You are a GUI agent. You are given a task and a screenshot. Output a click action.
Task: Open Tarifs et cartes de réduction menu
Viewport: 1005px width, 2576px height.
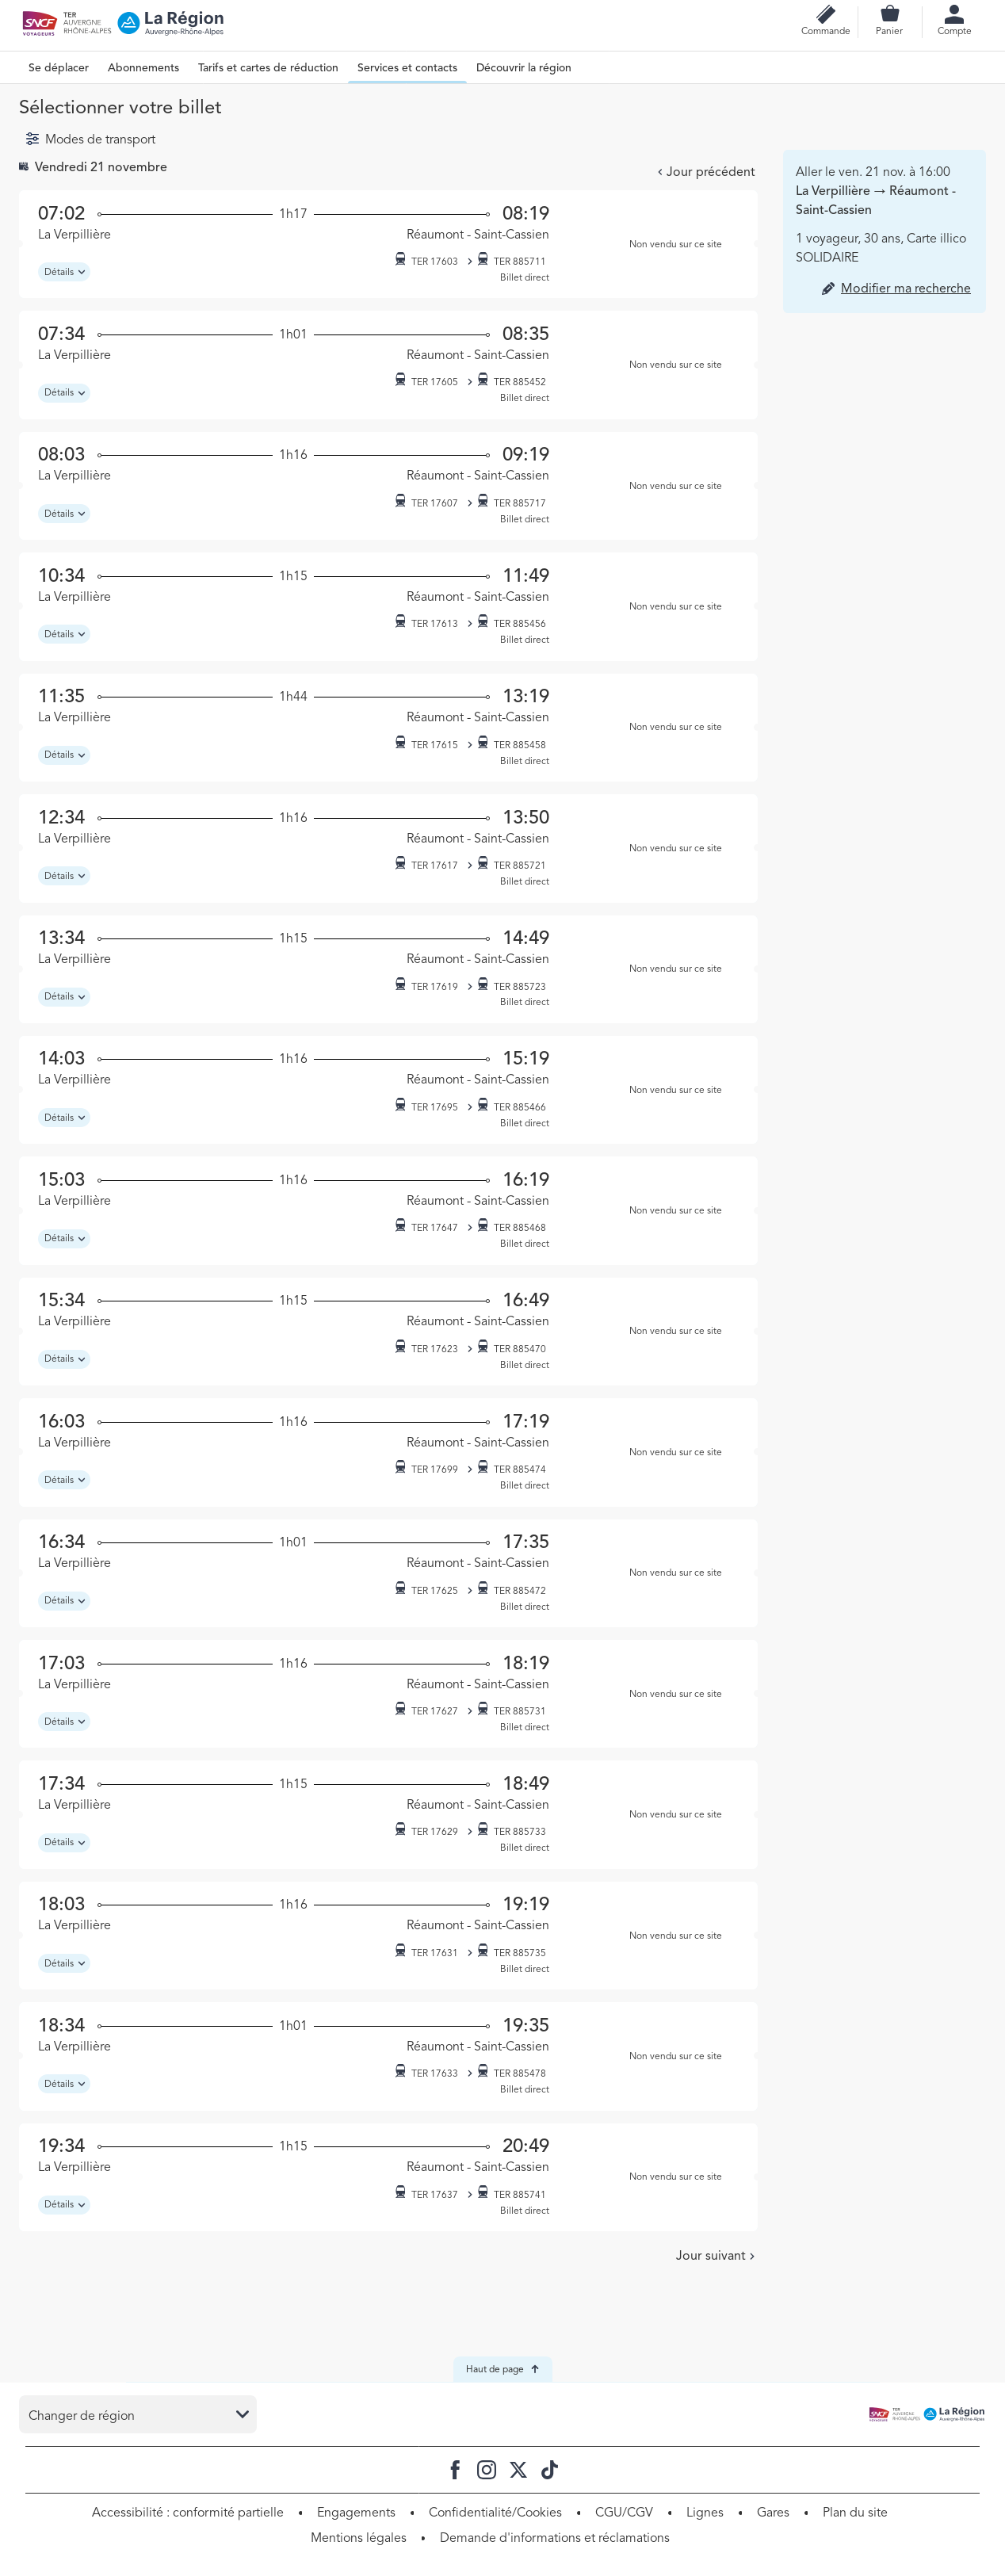(x=268, y=68)
